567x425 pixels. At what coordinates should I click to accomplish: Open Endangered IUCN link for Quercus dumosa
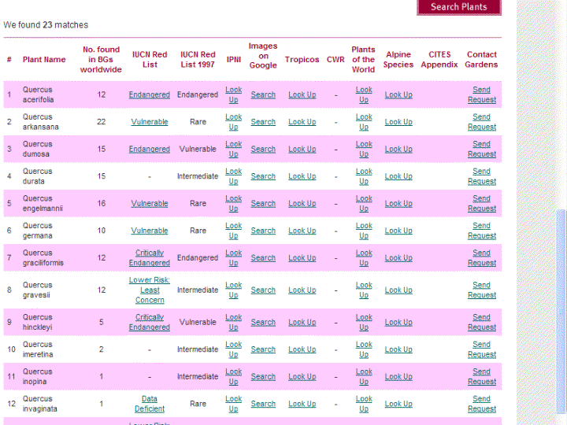[150, 149]
